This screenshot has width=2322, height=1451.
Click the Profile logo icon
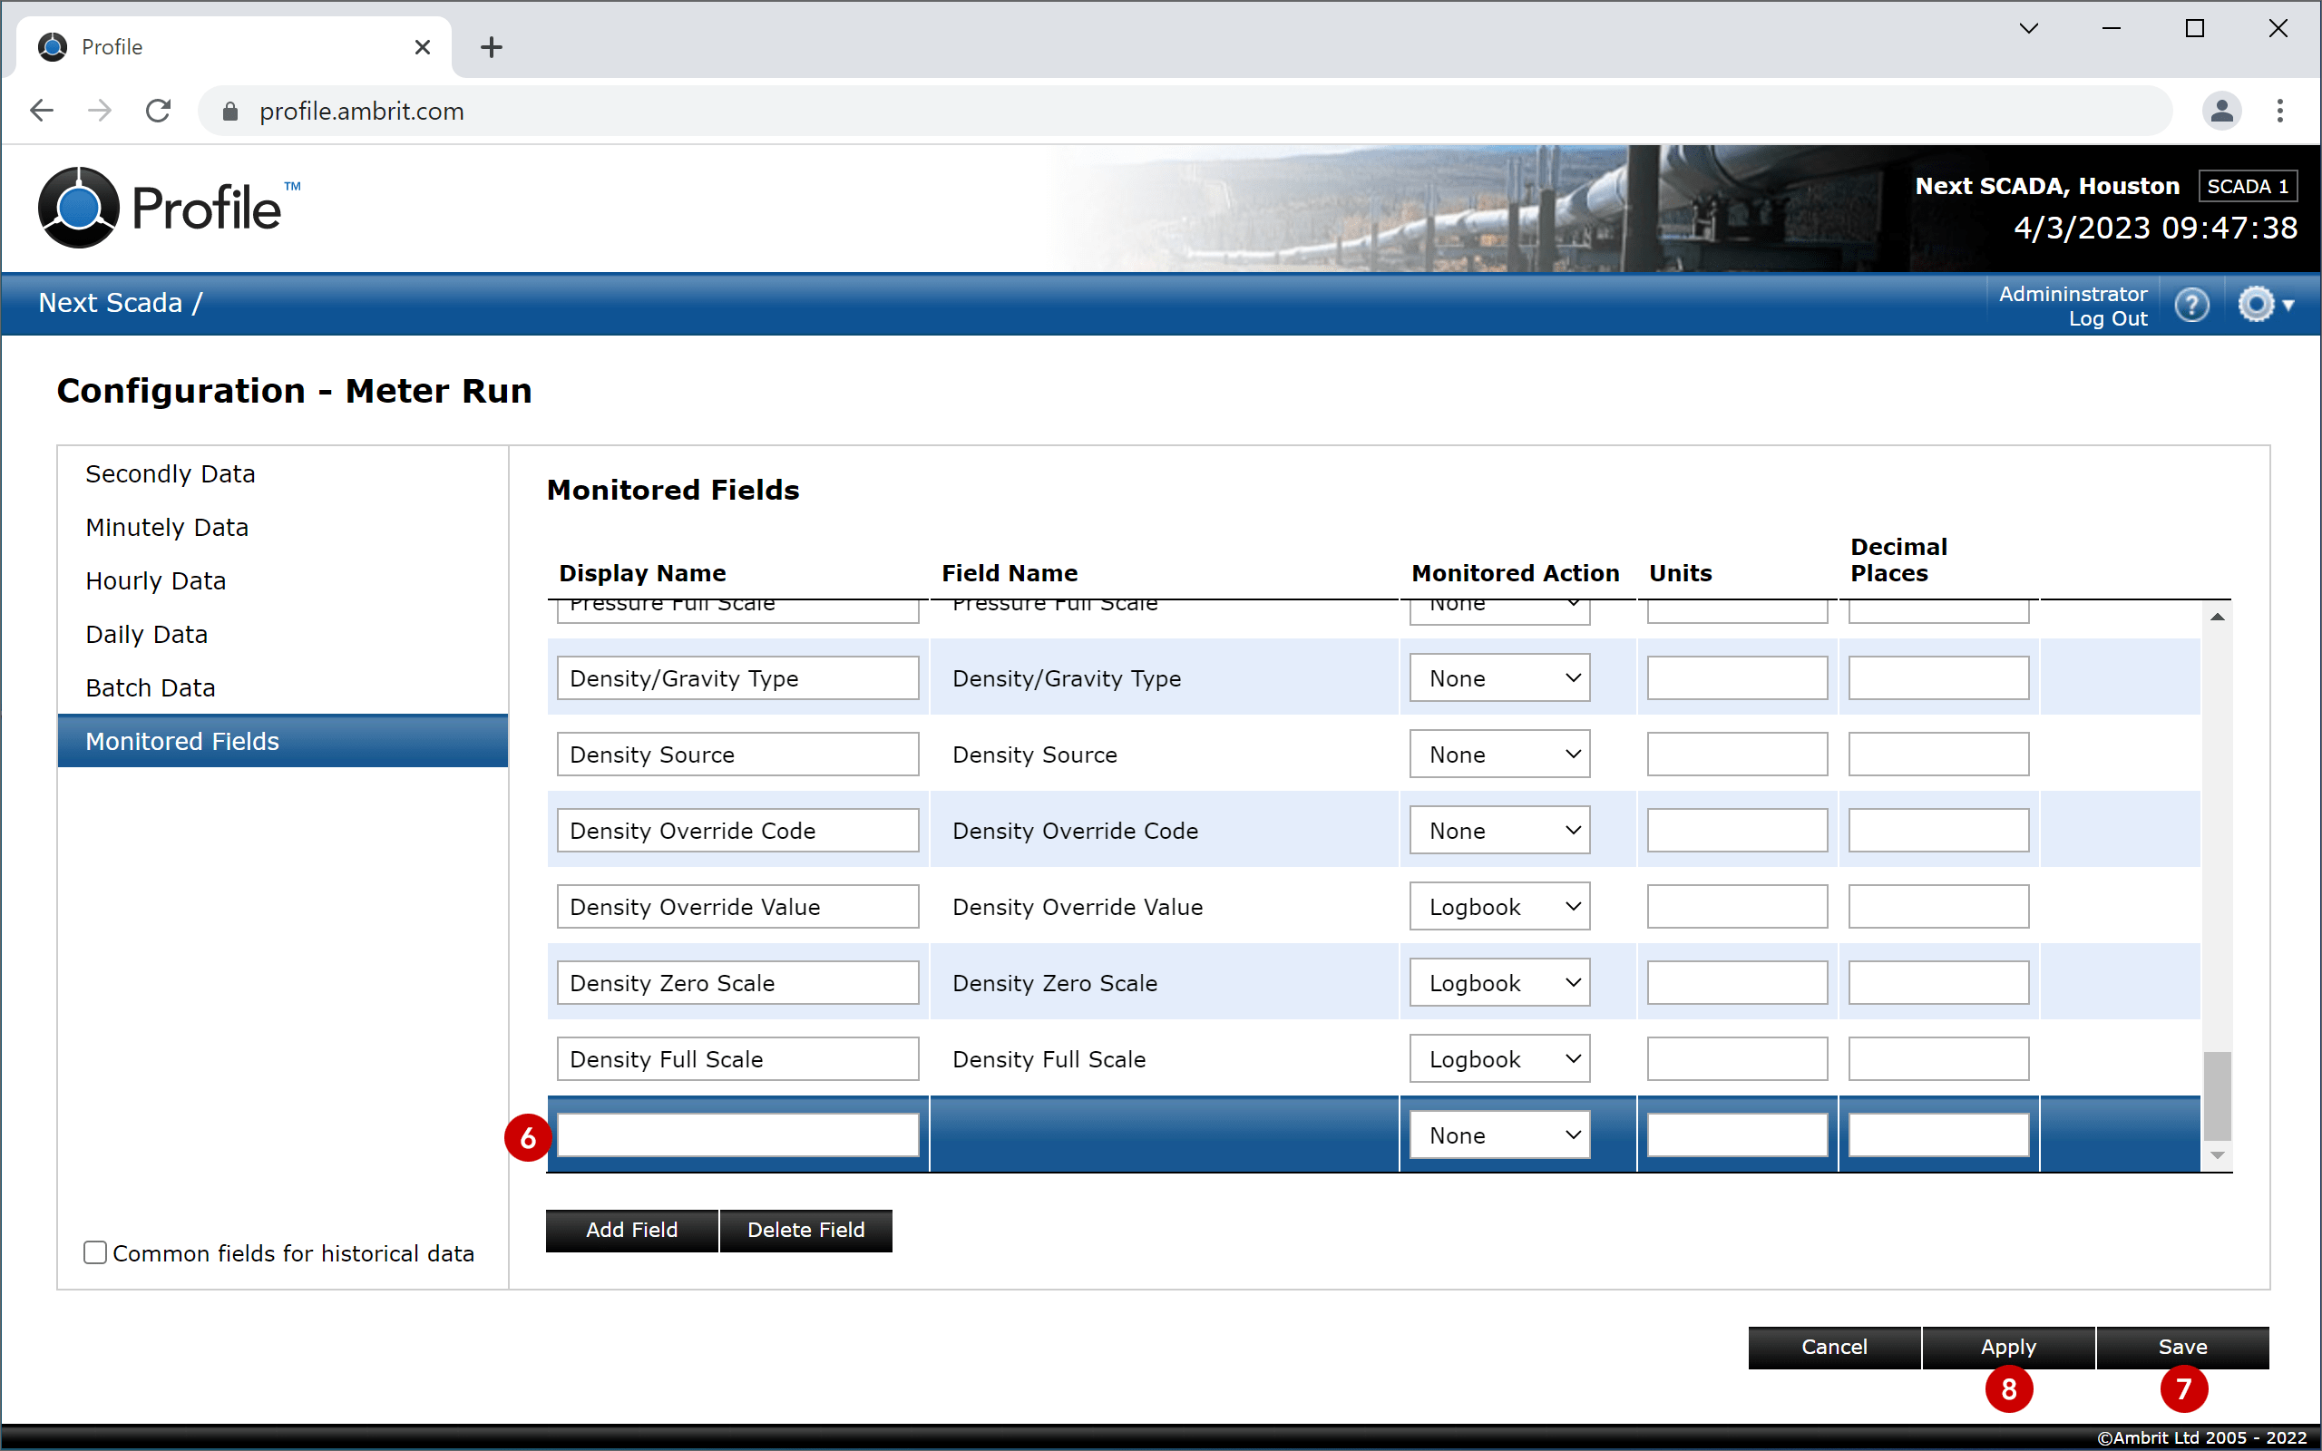pos(79,208)
